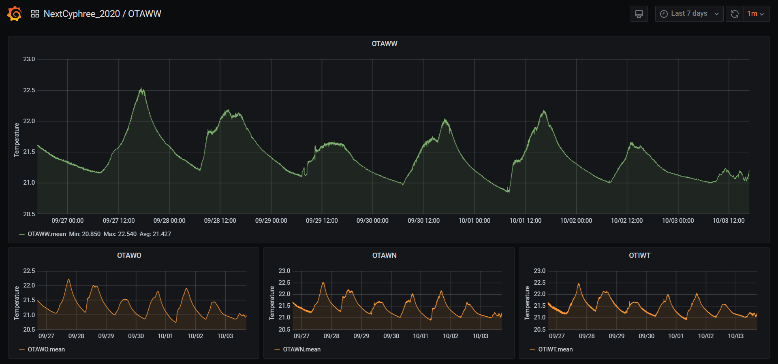Expand the 1m refresh interval dropdown
This screenshot has width=778, height=364.
pos(756,14)
